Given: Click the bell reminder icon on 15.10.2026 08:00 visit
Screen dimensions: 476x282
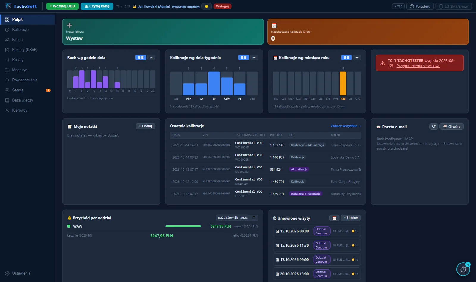Looking at the screenshot, I should click(x=353, y=231).
